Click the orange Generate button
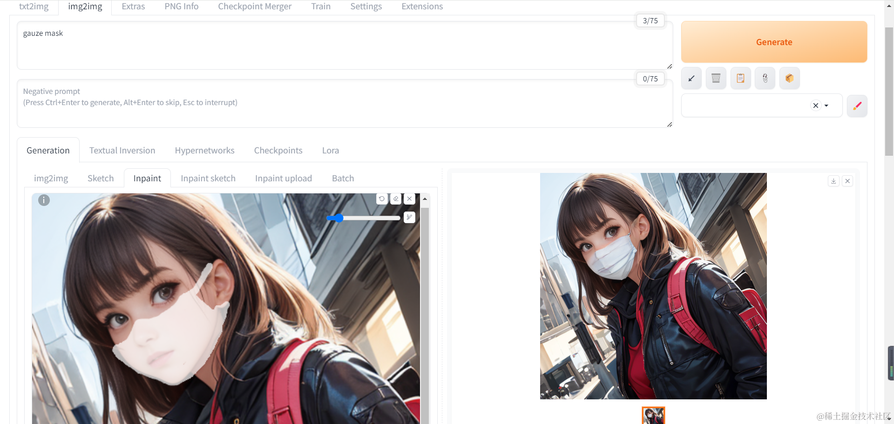 point(774,42)
